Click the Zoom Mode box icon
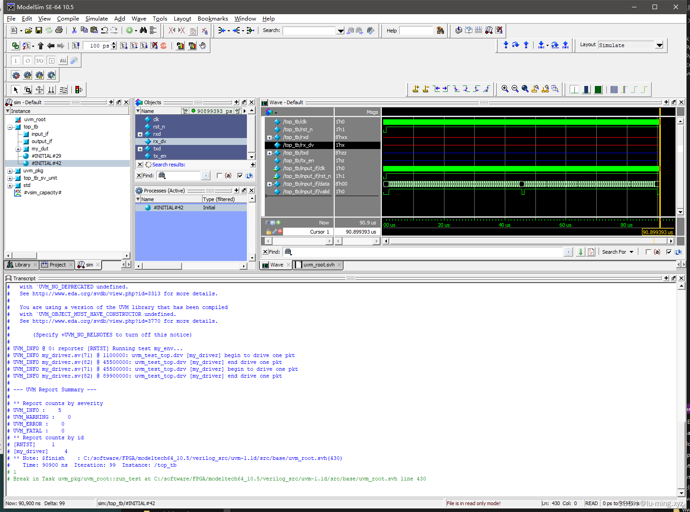The image size is (690, 512). coord(27,90)
